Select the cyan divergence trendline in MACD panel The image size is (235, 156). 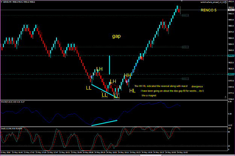point(104,123)
